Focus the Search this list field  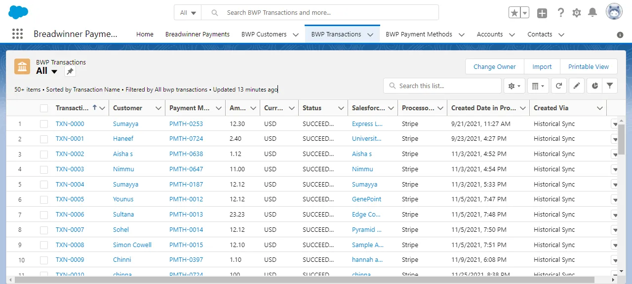(442, 86)
